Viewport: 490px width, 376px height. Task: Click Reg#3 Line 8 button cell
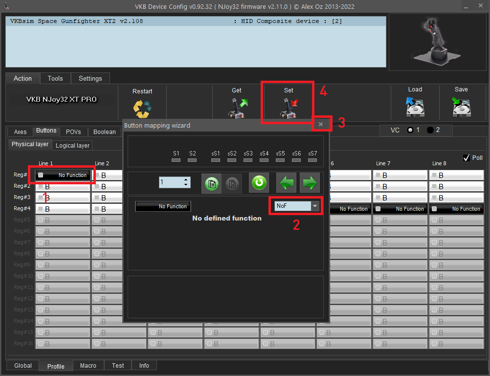457,198
